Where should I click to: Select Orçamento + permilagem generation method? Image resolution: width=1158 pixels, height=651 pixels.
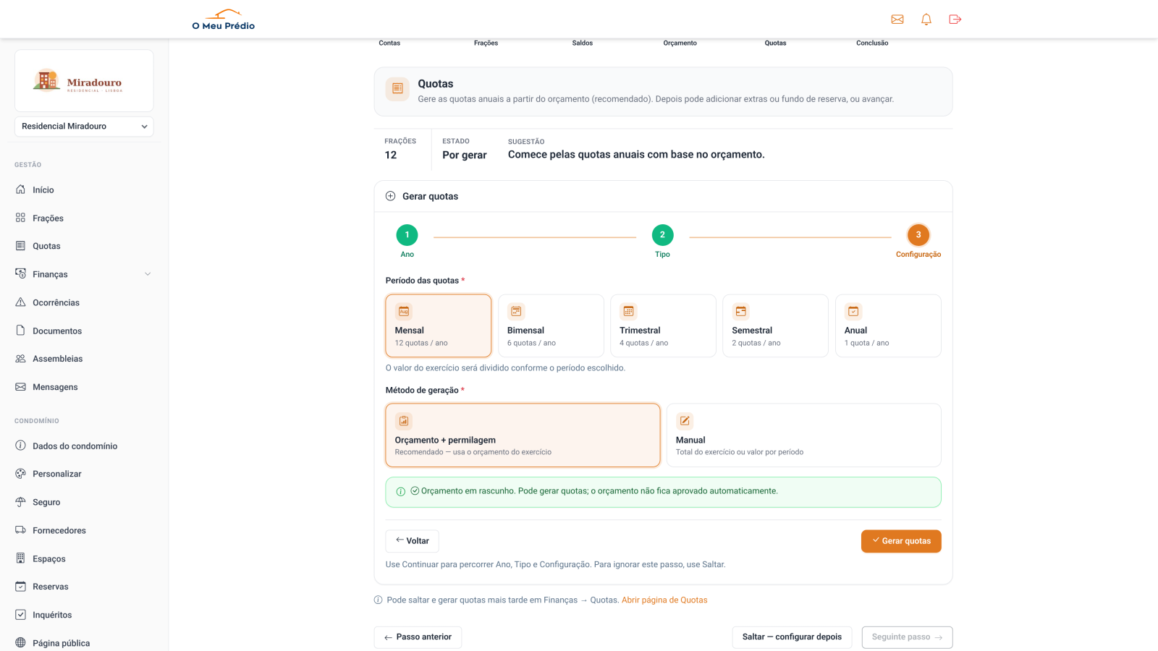(523, 435)
